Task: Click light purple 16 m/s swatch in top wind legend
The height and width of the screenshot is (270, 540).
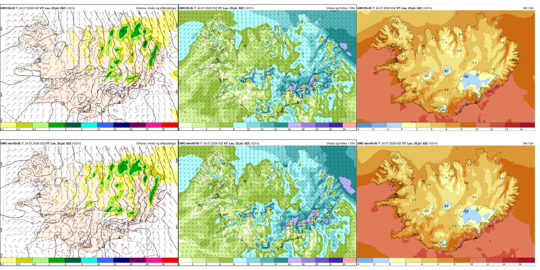Action: [x=295, y=125]
